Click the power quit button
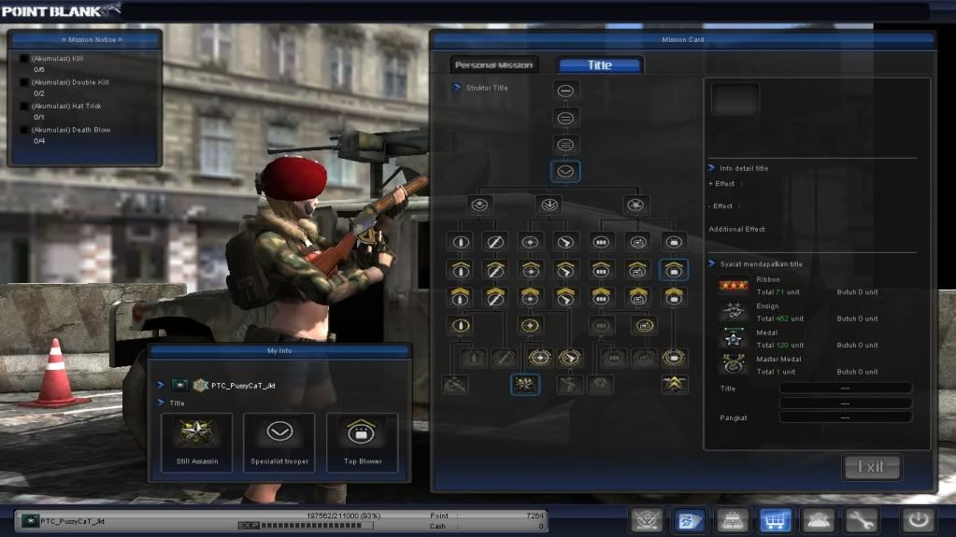956x537 pixels. click(919, 520)
